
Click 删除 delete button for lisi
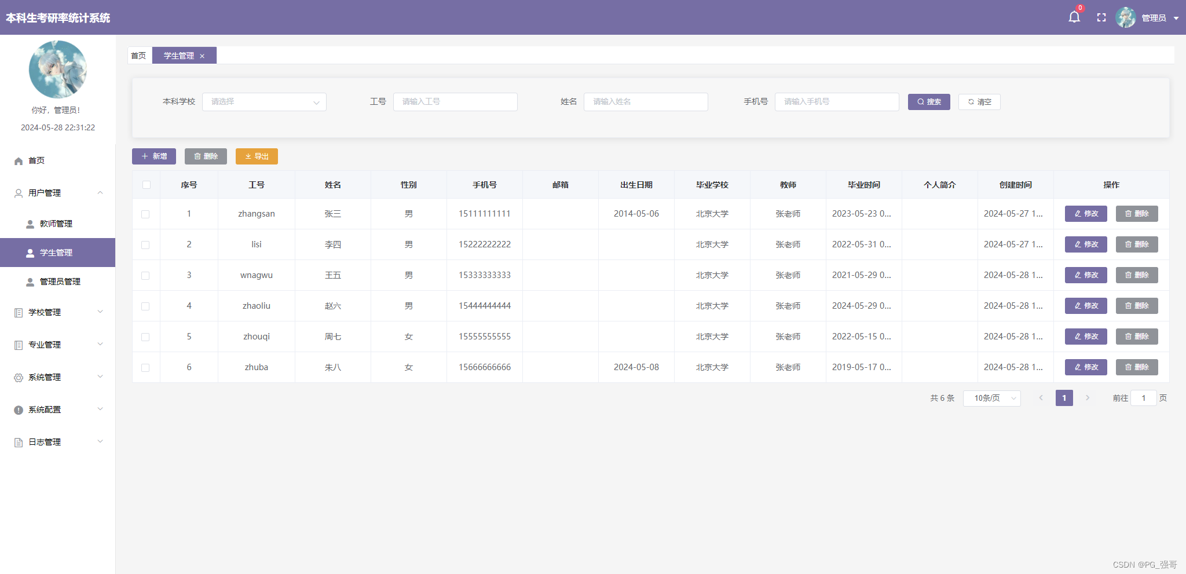coord(1137,244)
